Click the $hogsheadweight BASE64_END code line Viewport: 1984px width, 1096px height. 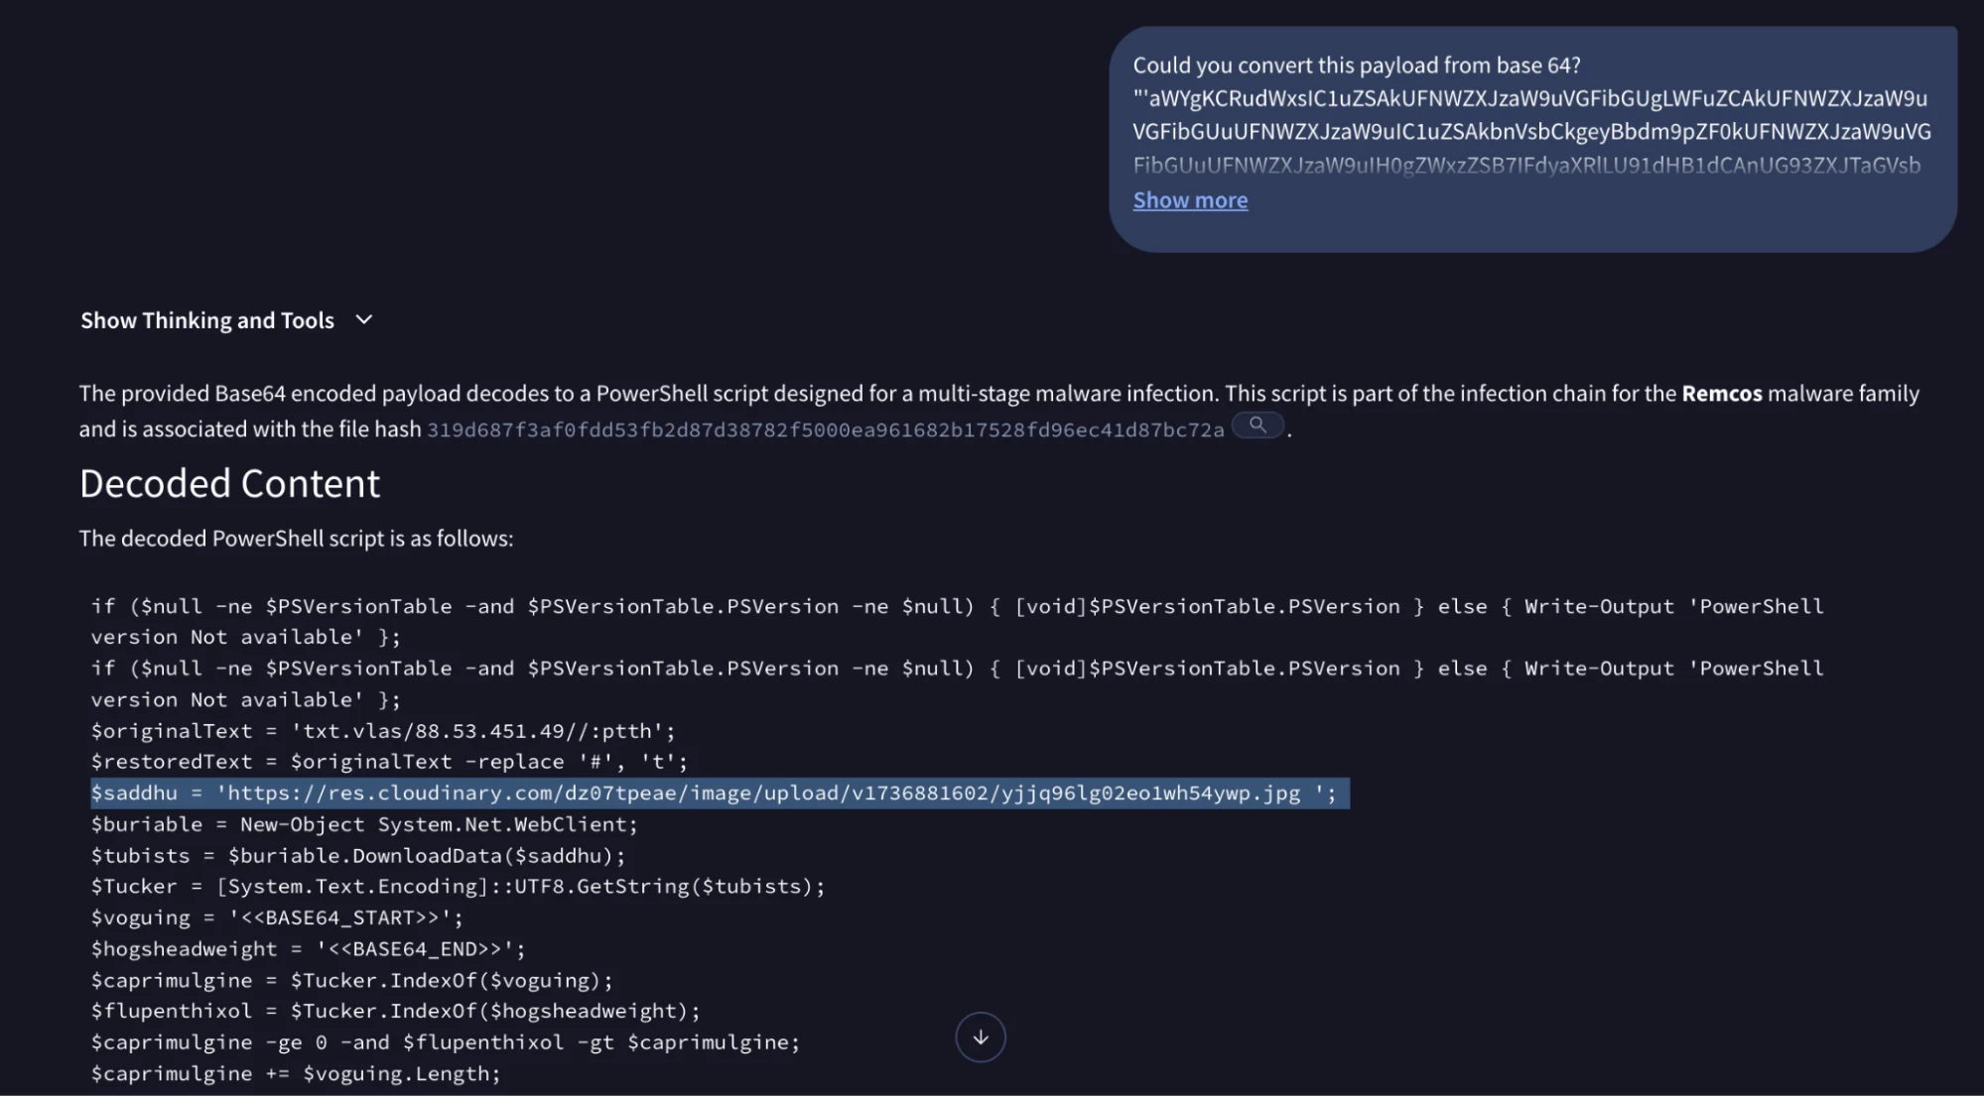[308, 949]
